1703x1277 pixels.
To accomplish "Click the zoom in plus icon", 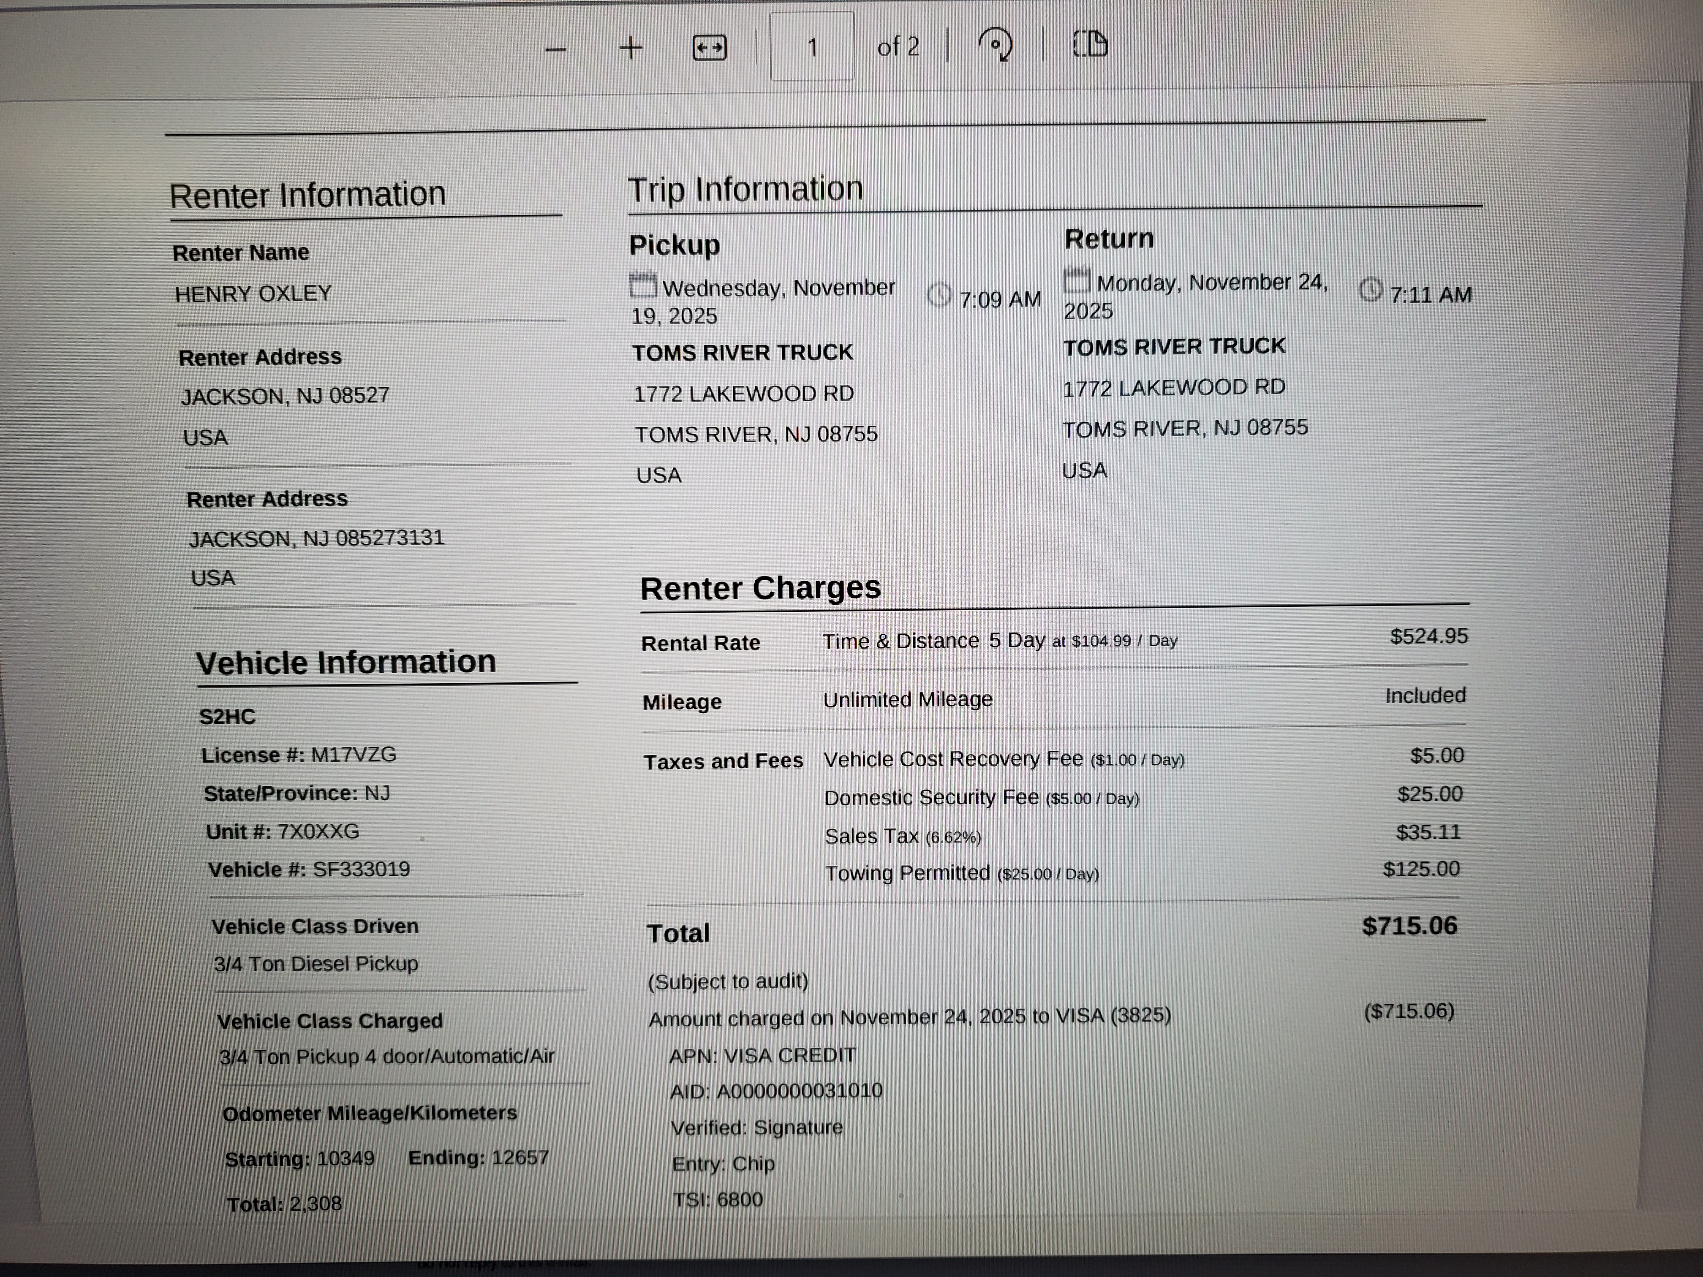I will coord(631,49).
